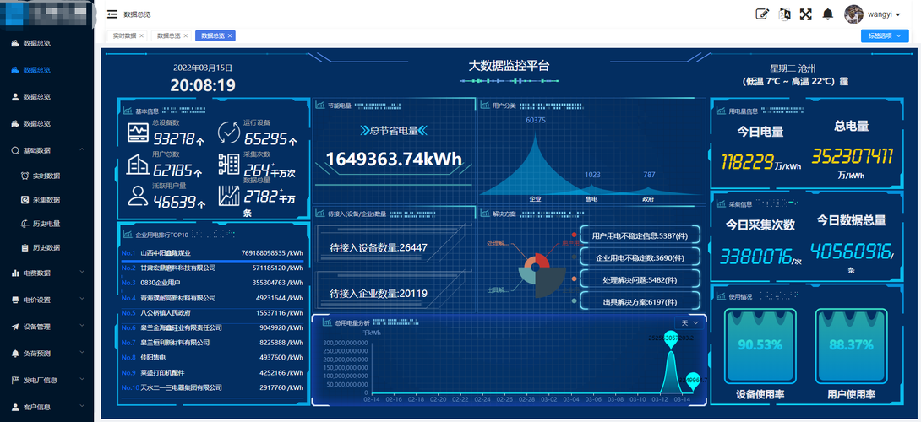This screenshot has height=422, width=921.
Task: Click the chart icon next to 节能电量 title
Action: click(x=320, y=105)
